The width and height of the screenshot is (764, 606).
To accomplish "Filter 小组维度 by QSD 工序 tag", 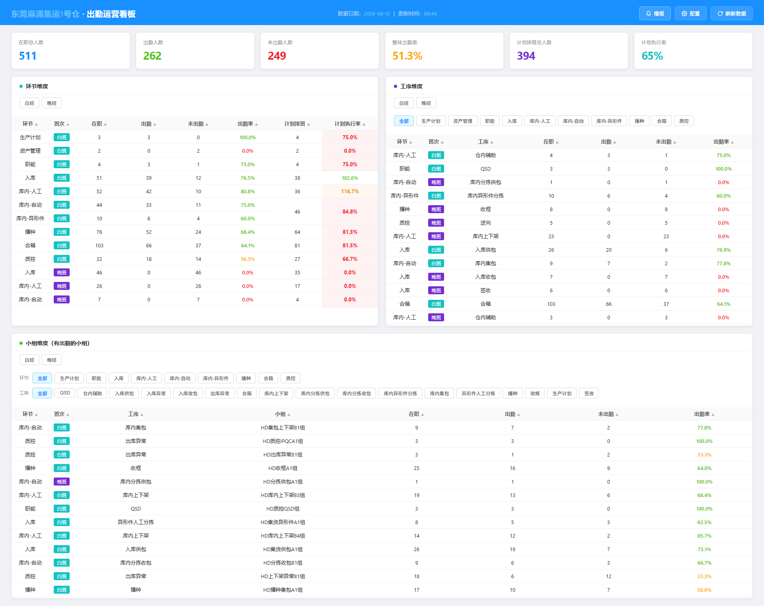I will click(65, 393).
